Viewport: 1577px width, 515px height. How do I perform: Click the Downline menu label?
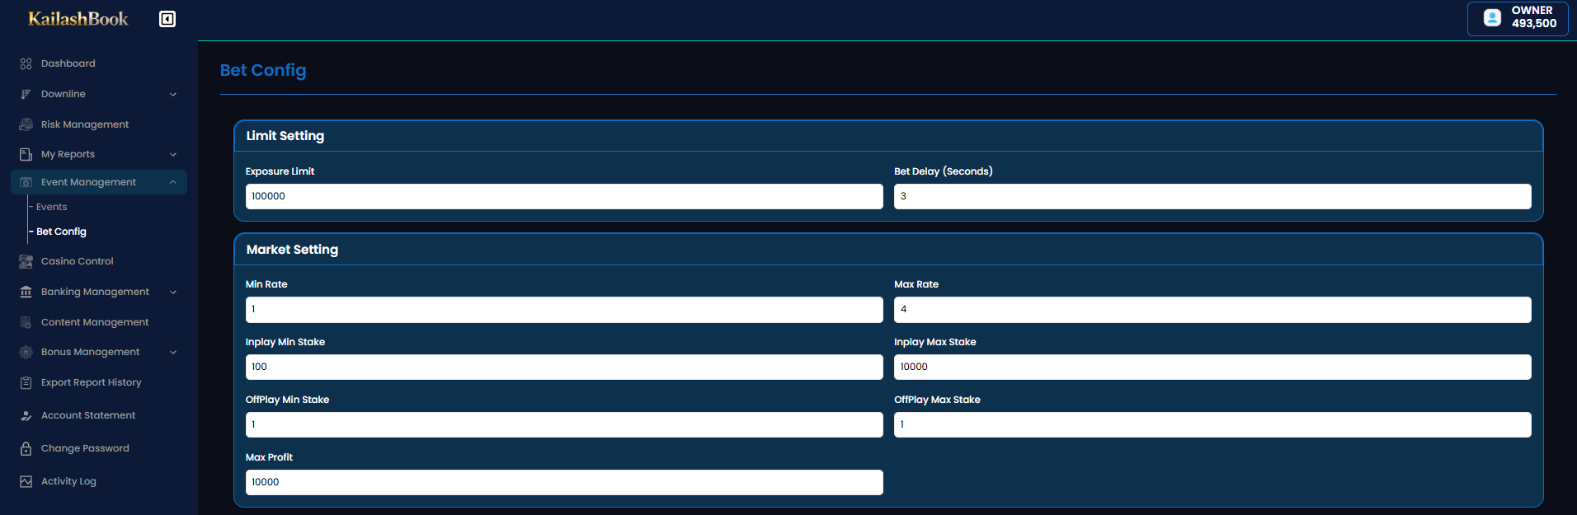pyautogui.click(x=64, y=94)
